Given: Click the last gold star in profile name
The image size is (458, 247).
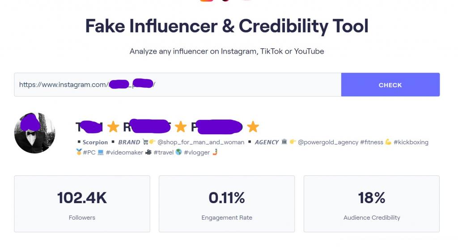Looking at the screenshot, I should click(x=253, y=127).
